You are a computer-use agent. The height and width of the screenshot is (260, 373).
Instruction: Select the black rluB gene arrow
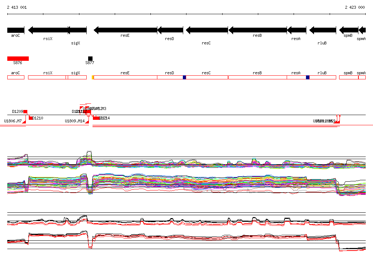323,30
